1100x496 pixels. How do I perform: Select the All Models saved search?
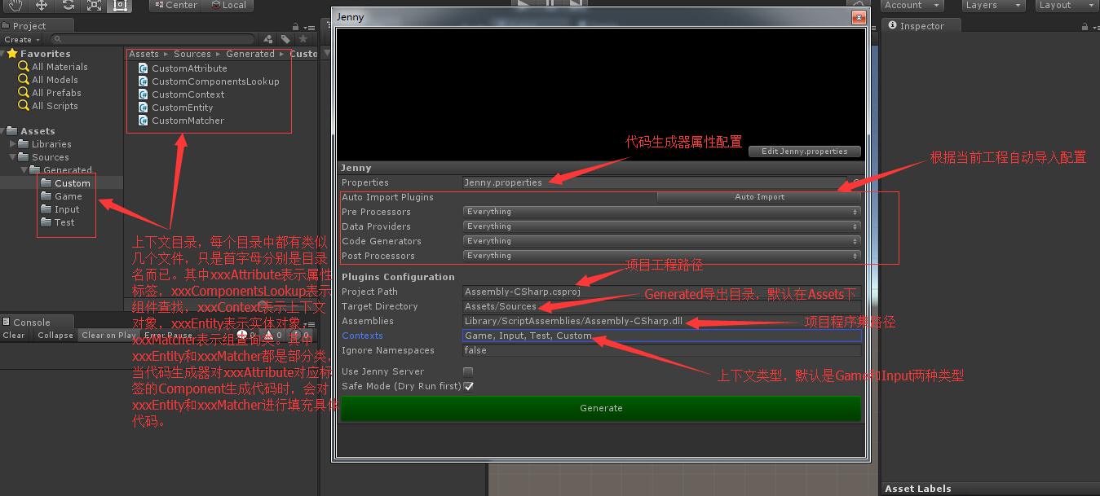tap(55, 80)
